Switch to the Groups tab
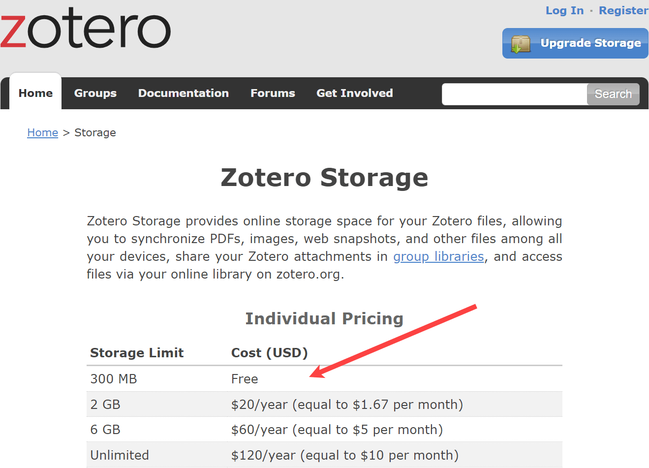The width and height of the screenshot is (649, 468). pyautogui.click(x=95, y=93)
